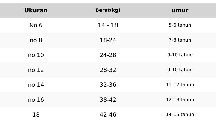Click the 5-6 tahun age cell
The height and width of the screenshot is (122, 216).
[180, 25]
